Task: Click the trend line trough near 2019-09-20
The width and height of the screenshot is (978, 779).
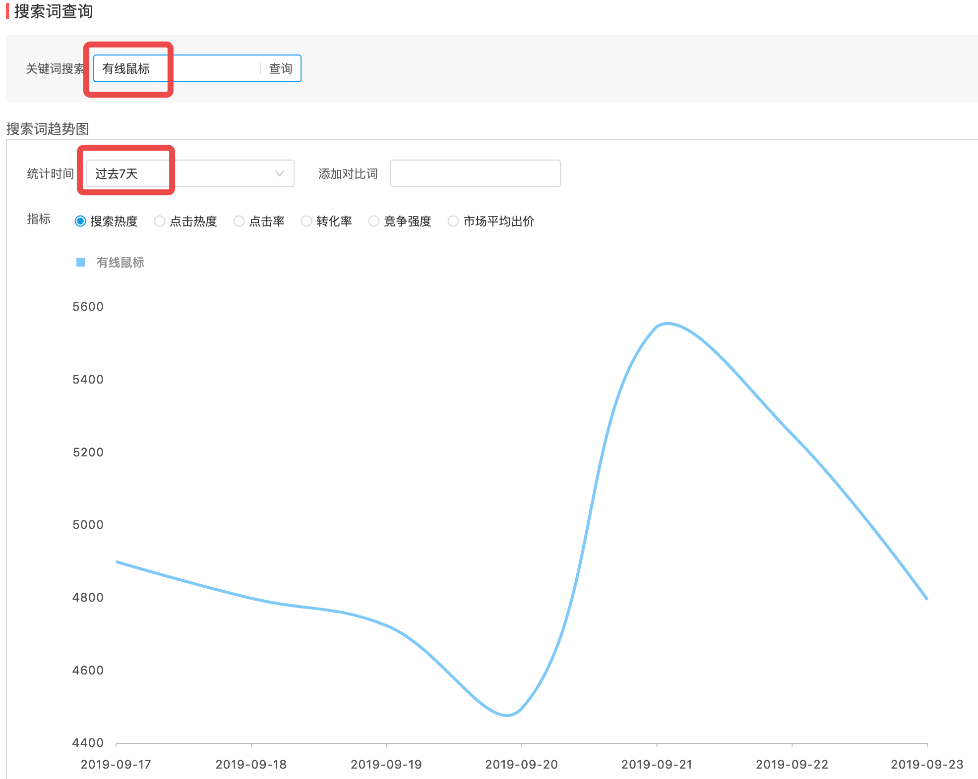Action: pyautogui.click(x=507, y=715)
